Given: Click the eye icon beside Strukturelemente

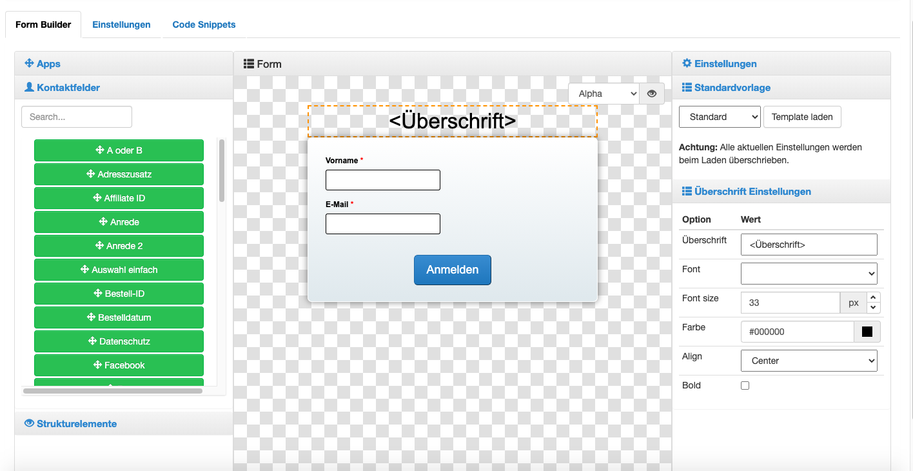Looking at the screenshot, I should point(29,423).
